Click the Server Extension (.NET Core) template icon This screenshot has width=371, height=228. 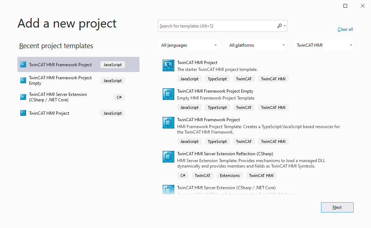pyautogui.click(x=168, y=190)
